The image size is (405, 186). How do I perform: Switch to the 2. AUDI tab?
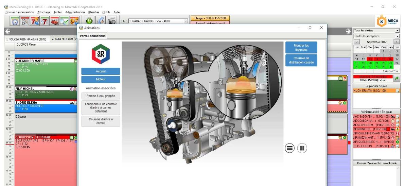coord(64,39)
